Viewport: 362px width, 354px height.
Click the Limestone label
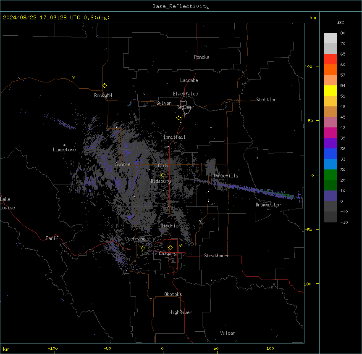point(64,150)
